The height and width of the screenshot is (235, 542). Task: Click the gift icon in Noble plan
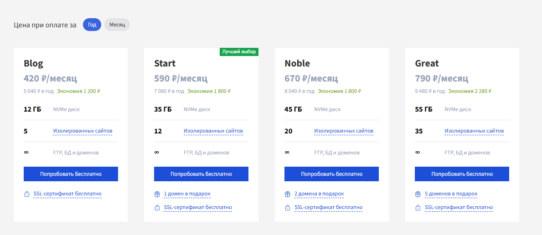coord(287,194)
